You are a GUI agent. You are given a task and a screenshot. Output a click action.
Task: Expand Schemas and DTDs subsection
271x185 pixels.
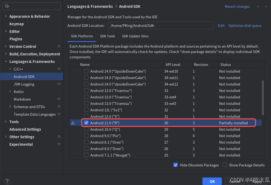coord(10,107)
